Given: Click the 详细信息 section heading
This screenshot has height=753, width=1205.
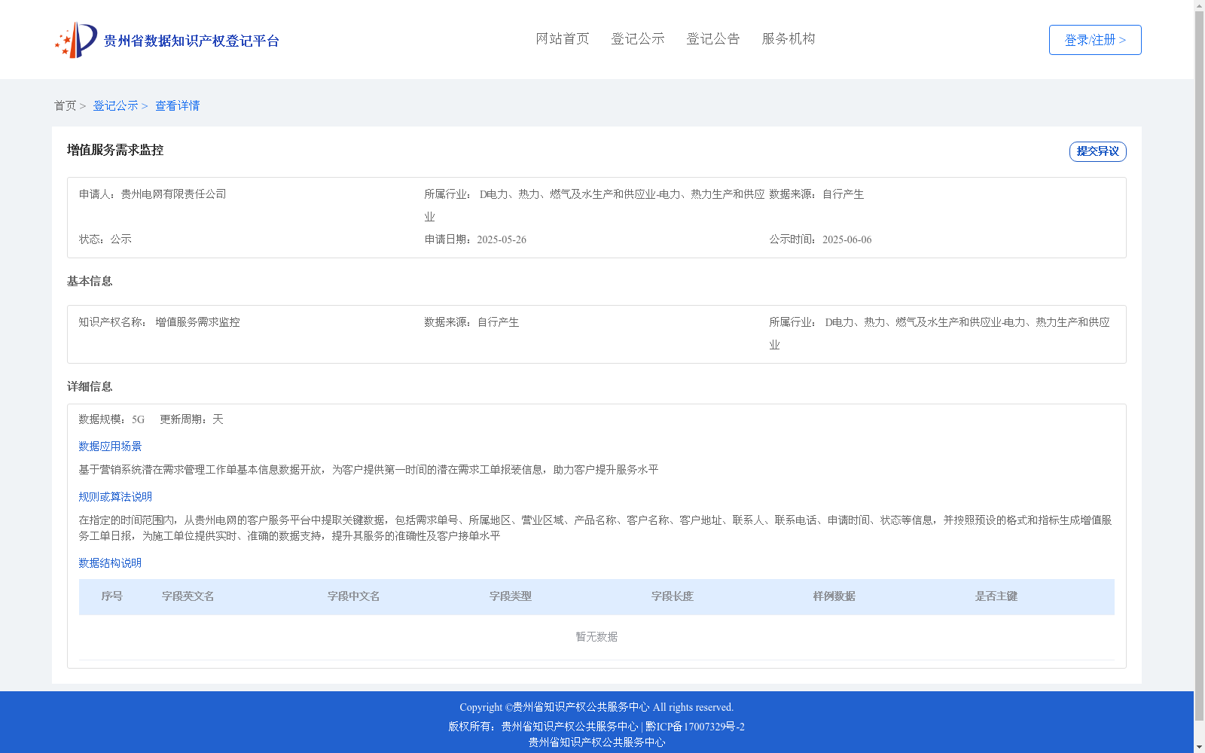Looking at the screenshot, I should click(x=90, y=386).
